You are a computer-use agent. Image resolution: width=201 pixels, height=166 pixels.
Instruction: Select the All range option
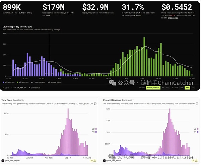click(x=192, y=88)
